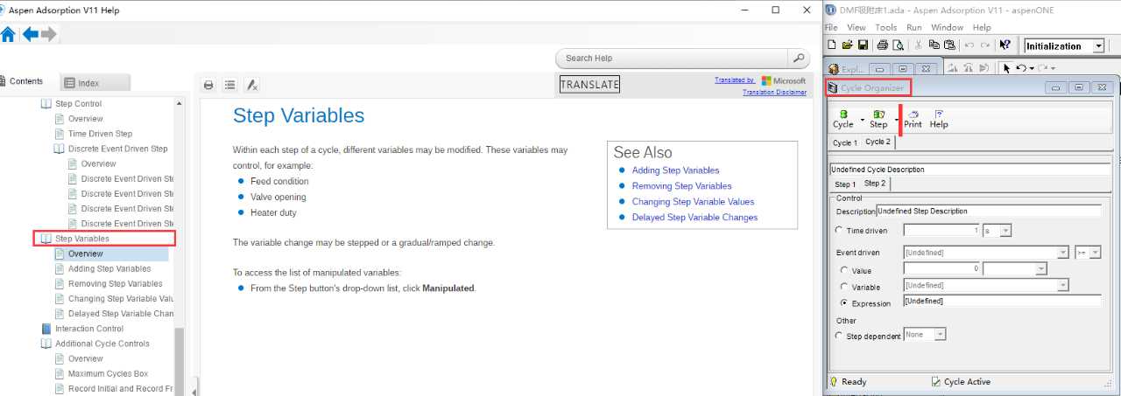Image resolution: width=1121 pixels, height=396 pixels.
Task: Save the simulation with the floppy disk icon
Action: 863,45
